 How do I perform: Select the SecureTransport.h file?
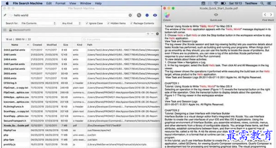pos(15,121)
